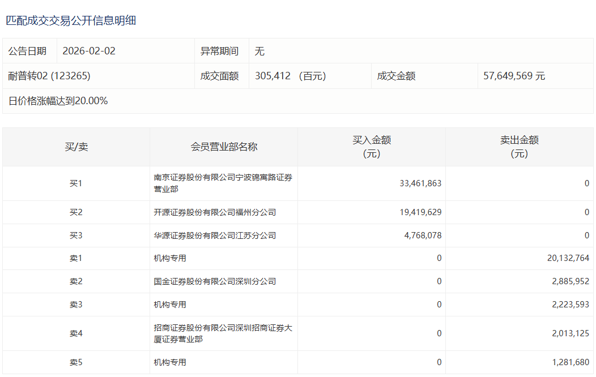The width and height of the screenshot is (596, 377).
Task: Open 南京证券股份有限公司宁波锦寓路证券营业部 entry
Action: point(223,183)
